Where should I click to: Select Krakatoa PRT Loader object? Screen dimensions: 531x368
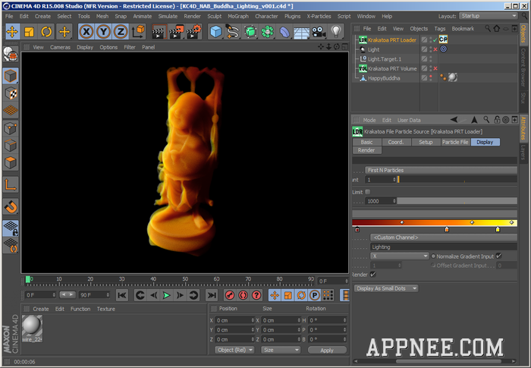tap(392, 40)
